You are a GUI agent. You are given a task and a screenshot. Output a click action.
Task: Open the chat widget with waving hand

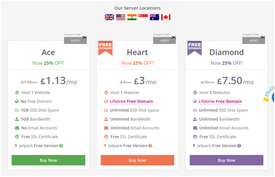coord(269,95)
